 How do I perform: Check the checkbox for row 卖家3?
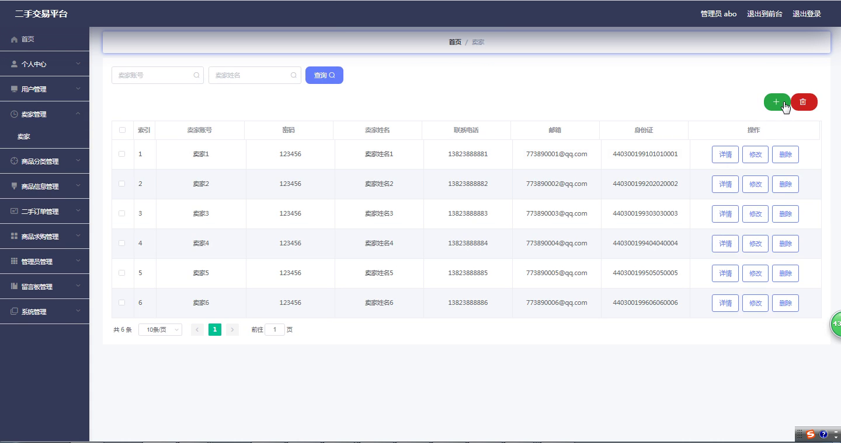pos(122,213)
